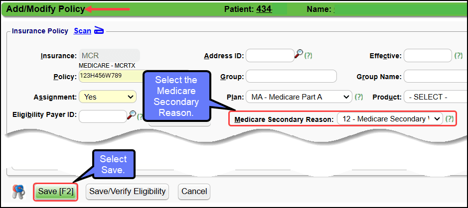Follow the Scan link

coord(82,31)
